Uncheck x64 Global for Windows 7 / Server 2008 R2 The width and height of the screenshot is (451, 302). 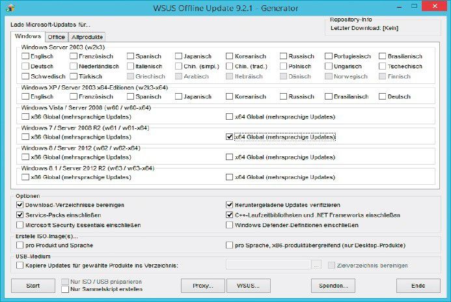pyautogui.click(x=229, y=137)
